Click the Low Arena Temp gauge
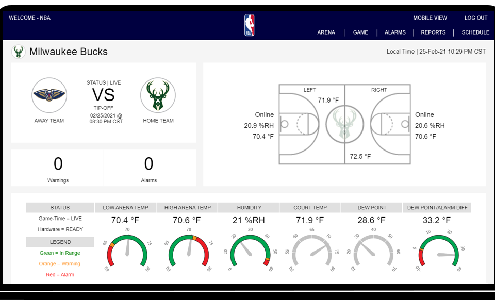This screenshot has height=300, width=495. [x=127, y=251]
